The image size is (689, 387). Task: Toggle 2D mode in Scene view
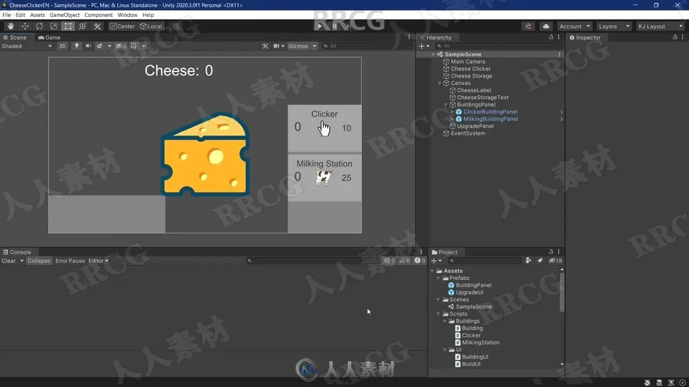pyautogui.click(x=62, y=46)
